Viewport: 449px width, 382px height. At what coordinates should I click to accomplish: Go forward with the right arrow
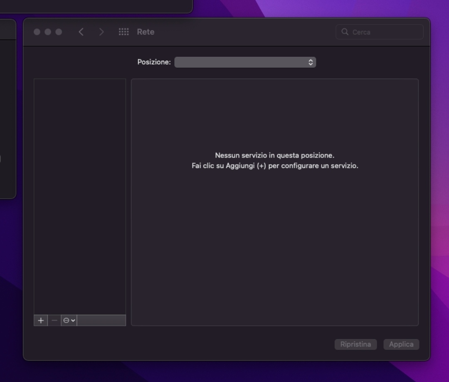click(101, 32)
